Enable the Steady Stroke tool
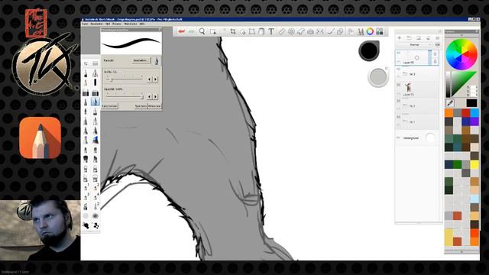The image size is (489, 275). click(331, 31)
